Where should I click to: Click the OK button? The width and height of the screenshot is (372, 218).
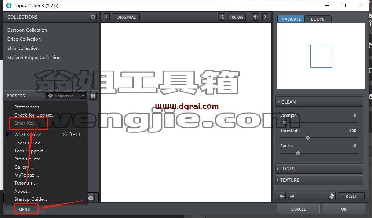pos(344,209)
